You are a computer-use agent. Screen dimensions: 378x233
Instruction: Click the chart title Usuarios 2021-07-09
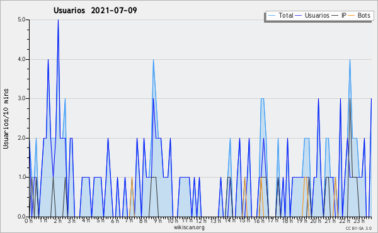coord(95,10)
